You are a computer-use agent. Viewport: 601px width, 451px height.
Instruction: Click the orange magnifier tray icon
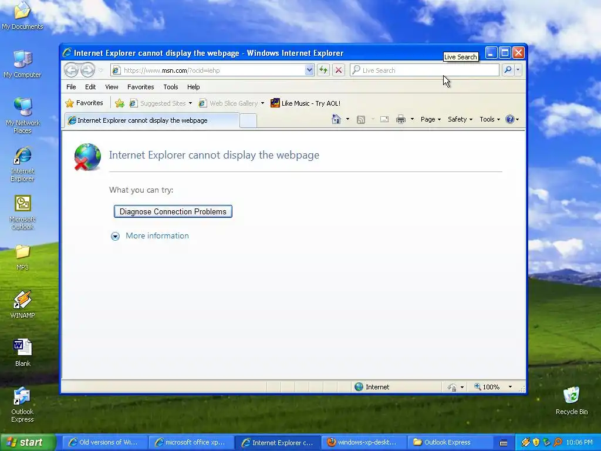pyautogui.click(x=558, y=442)
